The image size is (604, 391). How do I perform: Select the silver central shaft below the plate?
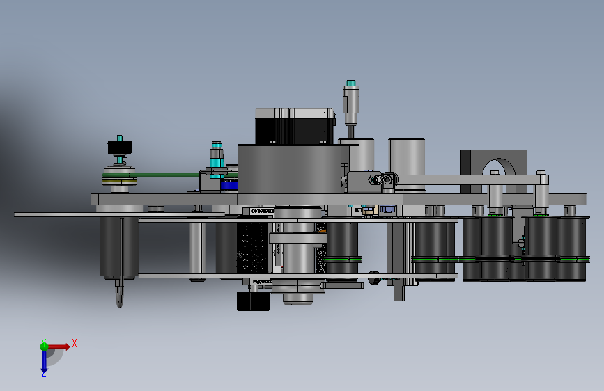pyautogui.click(x=297, y=255)
